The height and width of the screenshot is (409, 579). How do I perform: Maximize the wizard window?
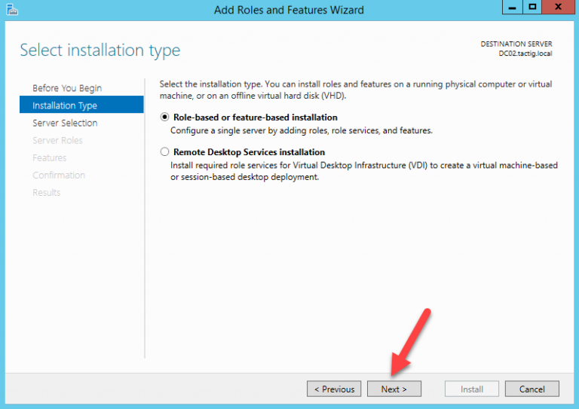coord(532,8)
